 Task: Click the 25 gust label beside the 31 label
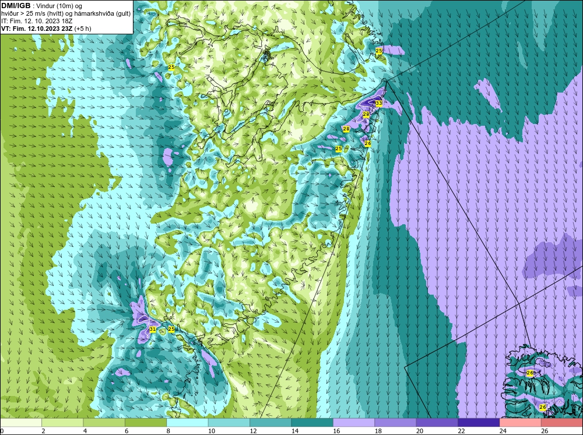click(171, 329)
